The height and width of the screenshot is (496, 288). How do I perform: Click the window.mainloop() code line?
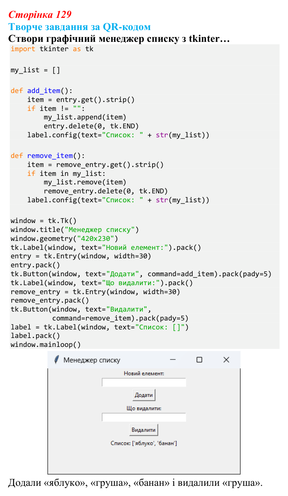[x=46, y=344]
